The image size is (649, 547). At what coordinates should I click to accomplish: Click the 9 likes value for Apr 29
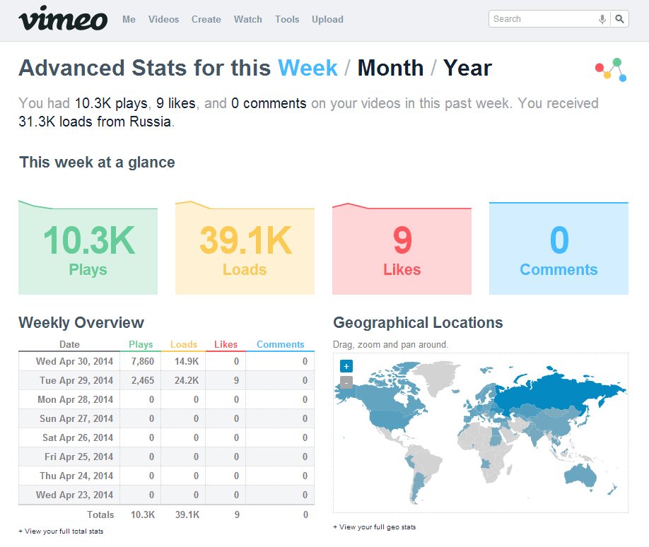tap(236, 380)
